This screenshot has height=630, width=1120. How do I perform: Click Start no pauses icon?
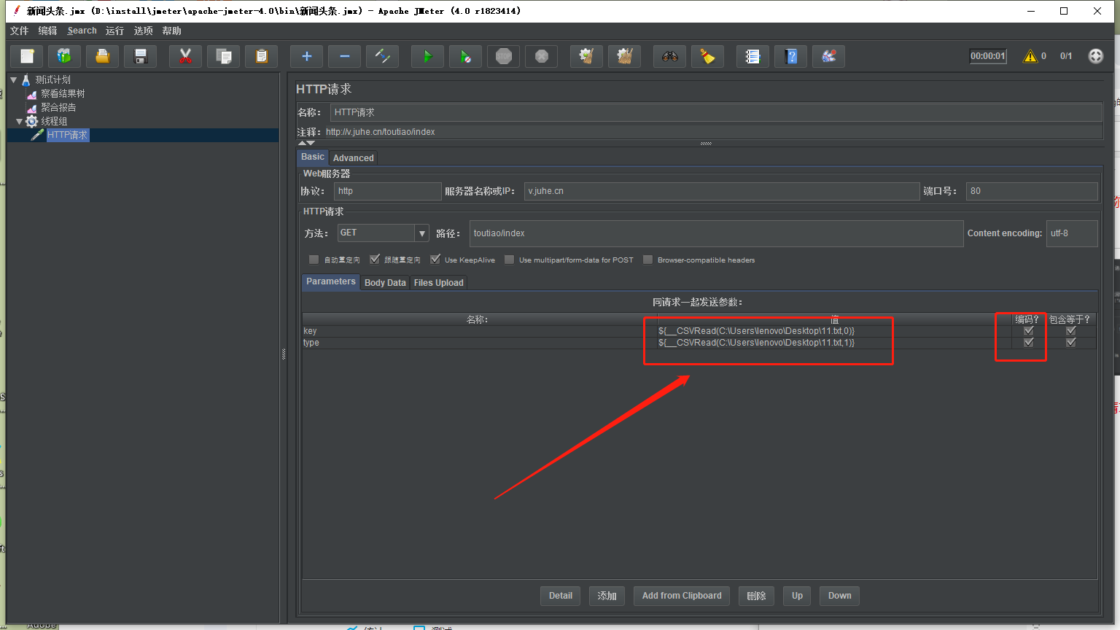click(x=465, y=56)
